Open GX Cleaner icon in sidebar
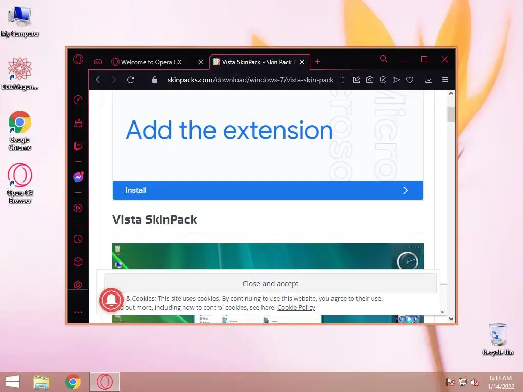The width and height of the screenshot is (523, 392). (x=78, y=123)
